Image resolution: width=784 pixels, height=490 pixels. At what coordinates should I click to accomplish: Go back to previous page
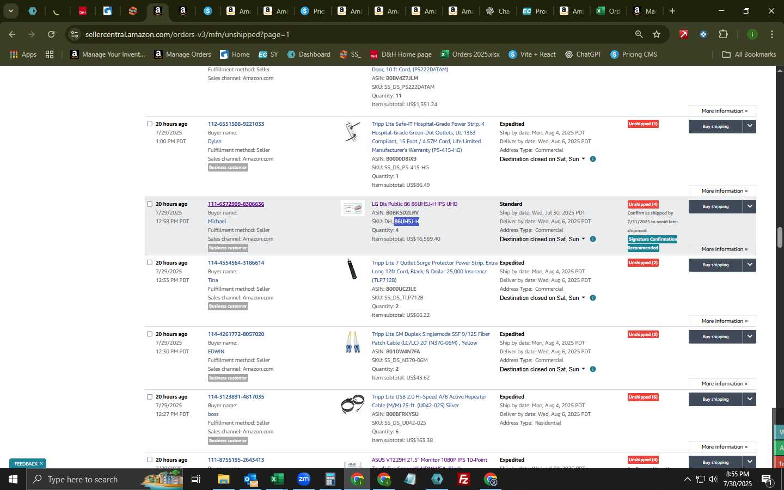tap(12, 34)
